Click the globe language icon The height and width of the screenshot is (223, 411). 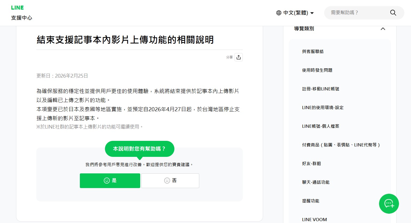pos(278,13)
